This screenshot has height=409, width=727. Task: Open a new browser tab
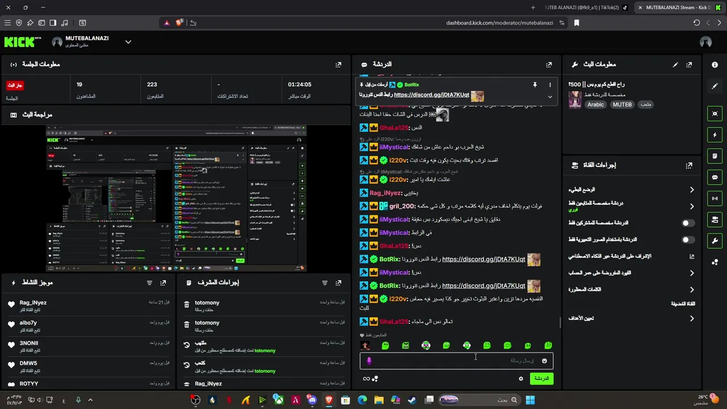click(533, 7)
